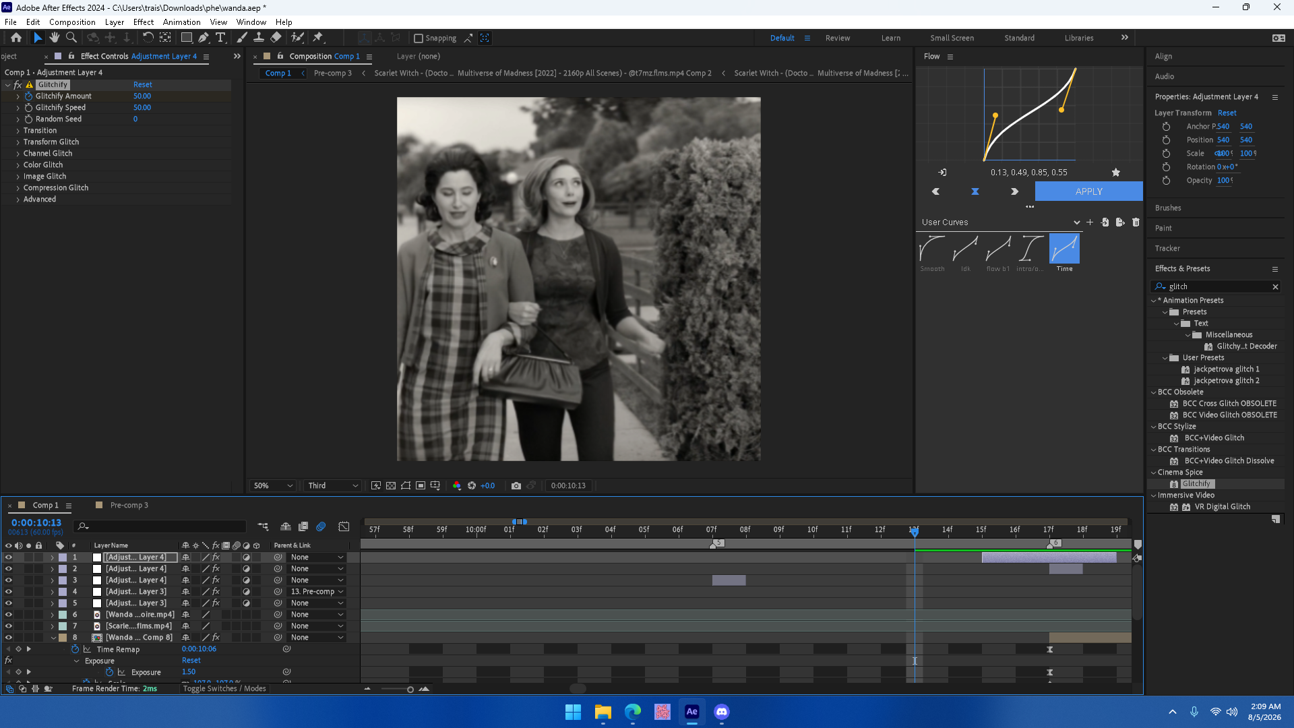Screen dimensions: 1294x728
Task: Click the snapshot camera icon
Action: (x=516, y=485)
